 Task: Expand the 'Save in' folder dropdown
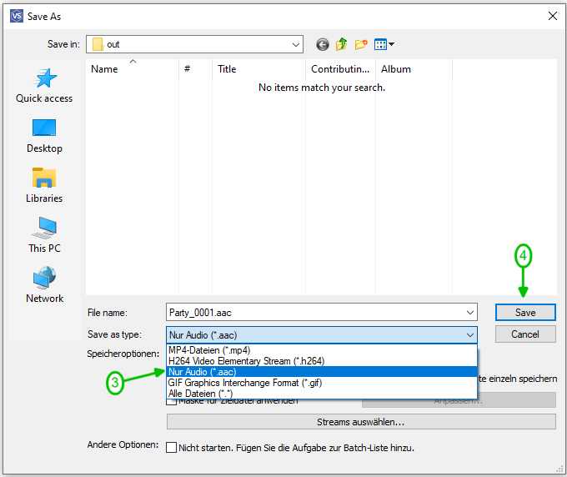(296, 44)
